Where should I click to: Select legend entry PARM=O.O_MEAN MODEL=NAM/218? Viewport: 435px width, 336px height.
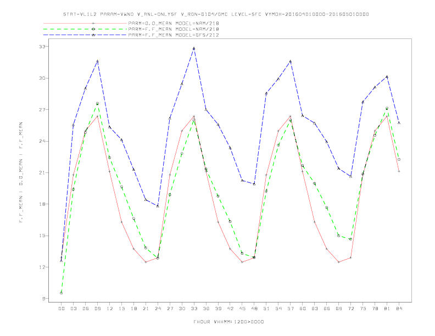(174, 23)
